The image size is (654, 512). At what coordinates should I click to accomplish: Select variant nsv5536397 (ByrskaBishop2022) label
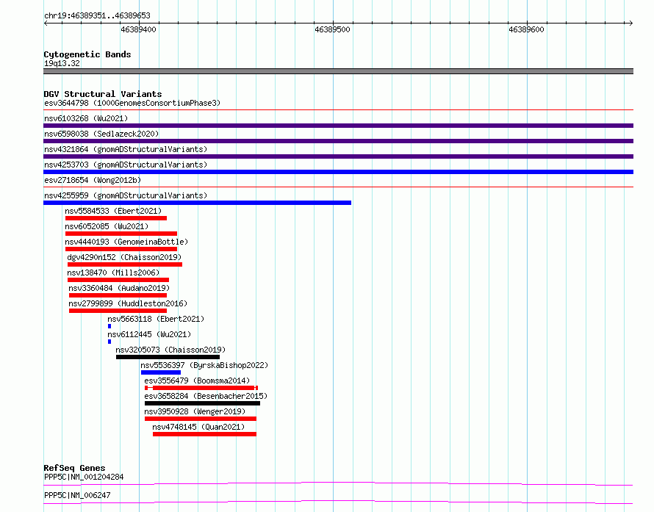coord(204,365)
